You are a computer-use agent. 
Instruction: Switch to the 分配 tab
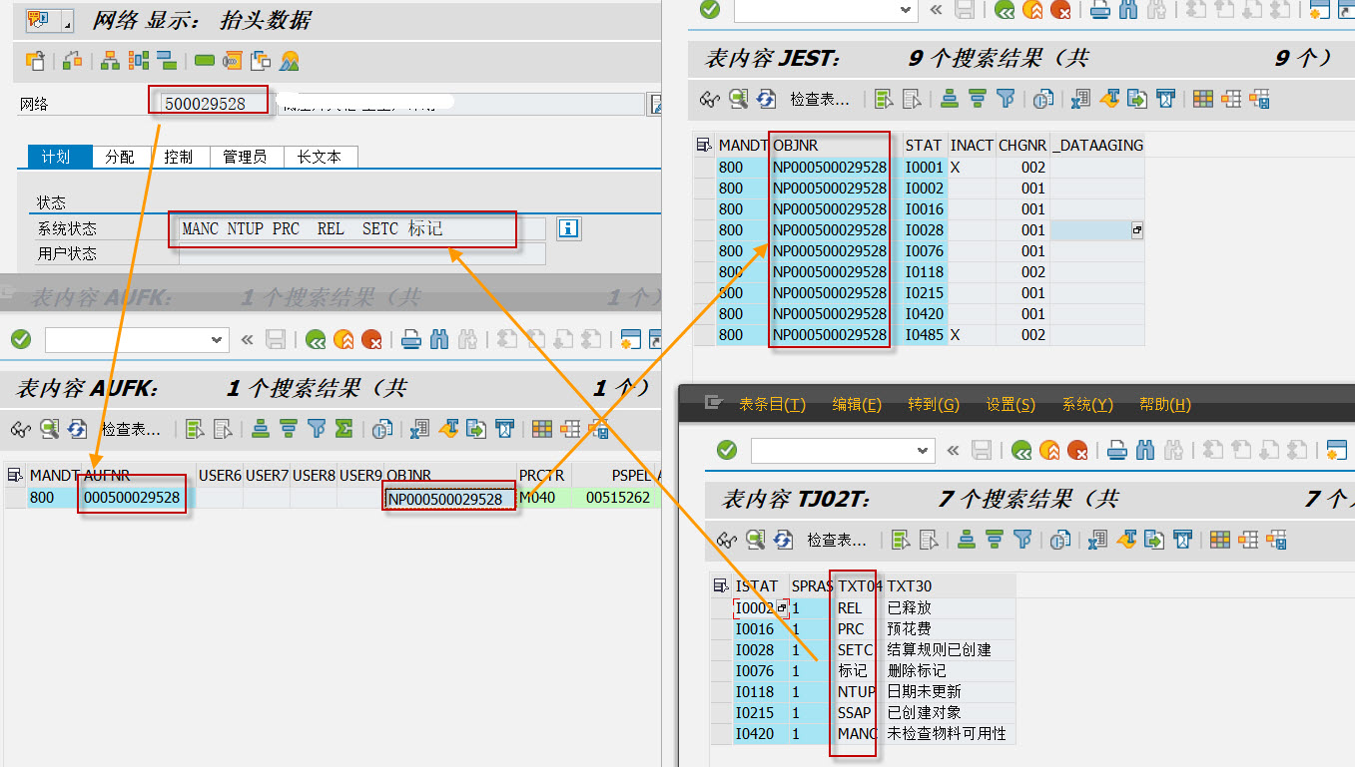[120, 157]
